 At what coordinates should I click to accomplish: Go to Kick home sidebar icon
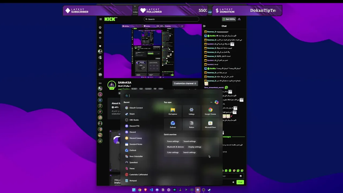pos(100,27)
